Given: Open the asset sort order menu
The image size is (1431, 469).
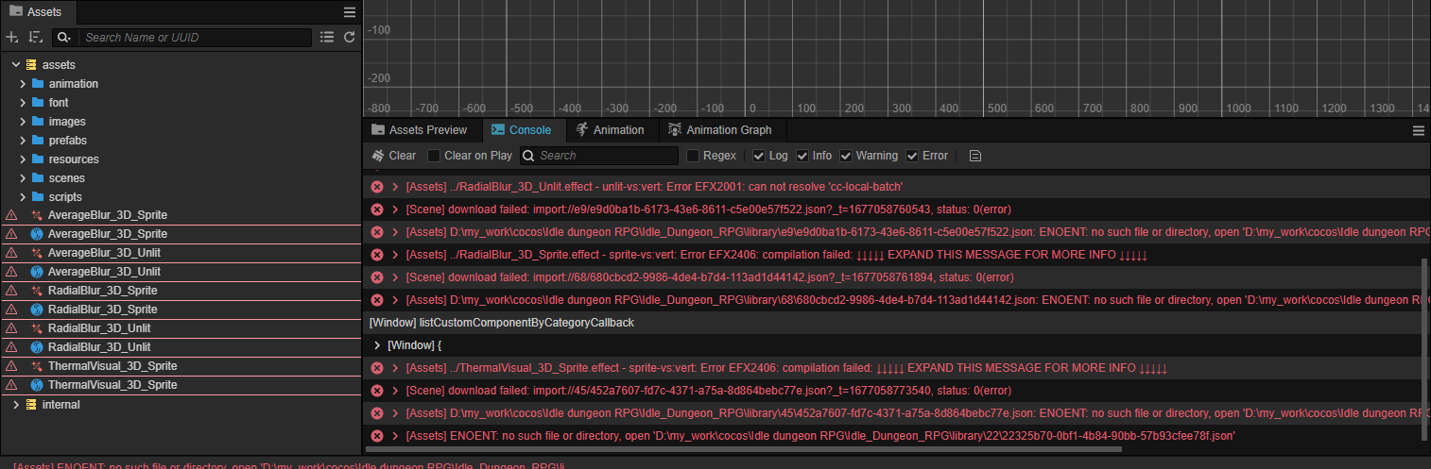Looking at the screenshot, I should [x=35, y=37].
